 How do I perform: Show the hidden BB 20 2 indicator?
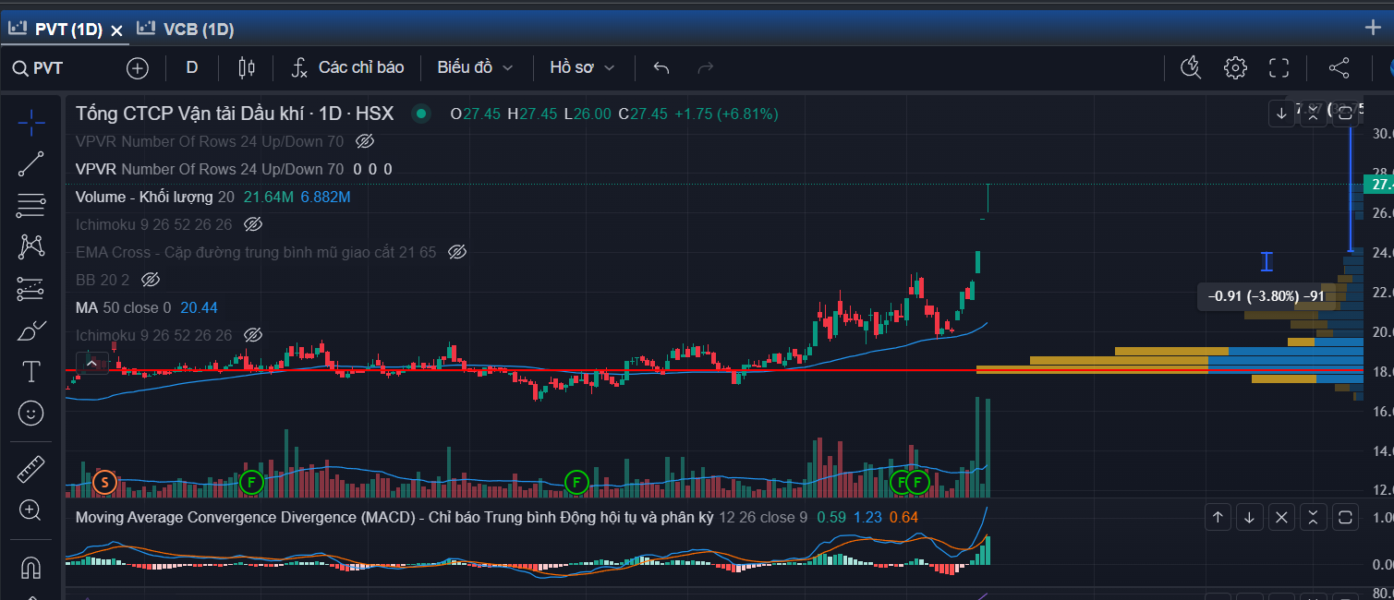click(x=151, y=280)
